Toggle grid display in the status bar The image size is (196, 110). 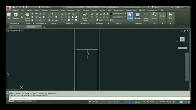click(97, 102)
